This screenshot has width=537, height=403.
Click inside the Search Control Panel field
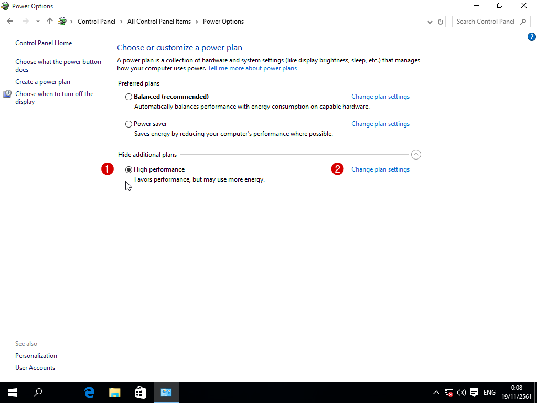(x=485, y=22)
